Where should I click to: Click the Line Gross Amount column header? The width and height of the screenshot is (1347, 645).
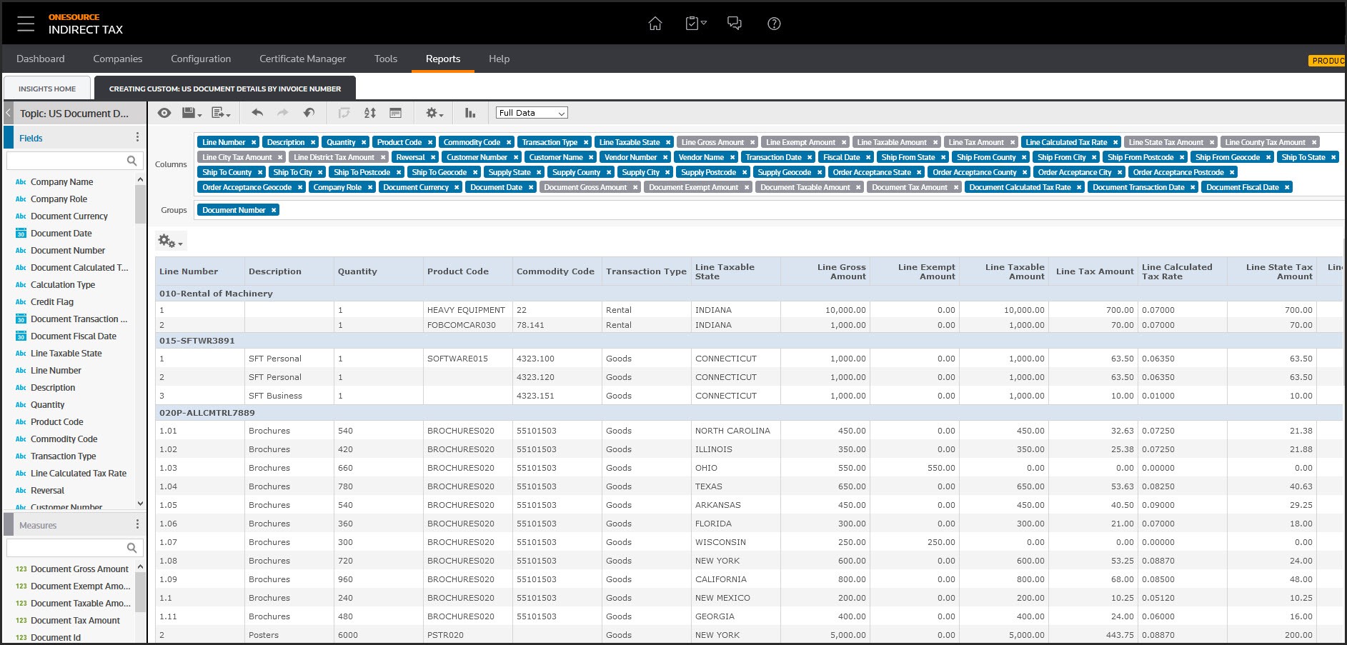click(x=841, y=271)
